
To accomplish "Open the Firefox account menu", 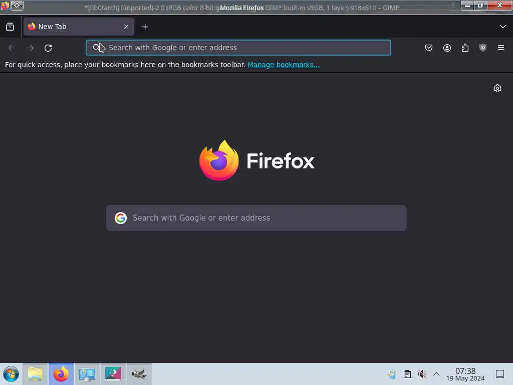I will point(447,48).
